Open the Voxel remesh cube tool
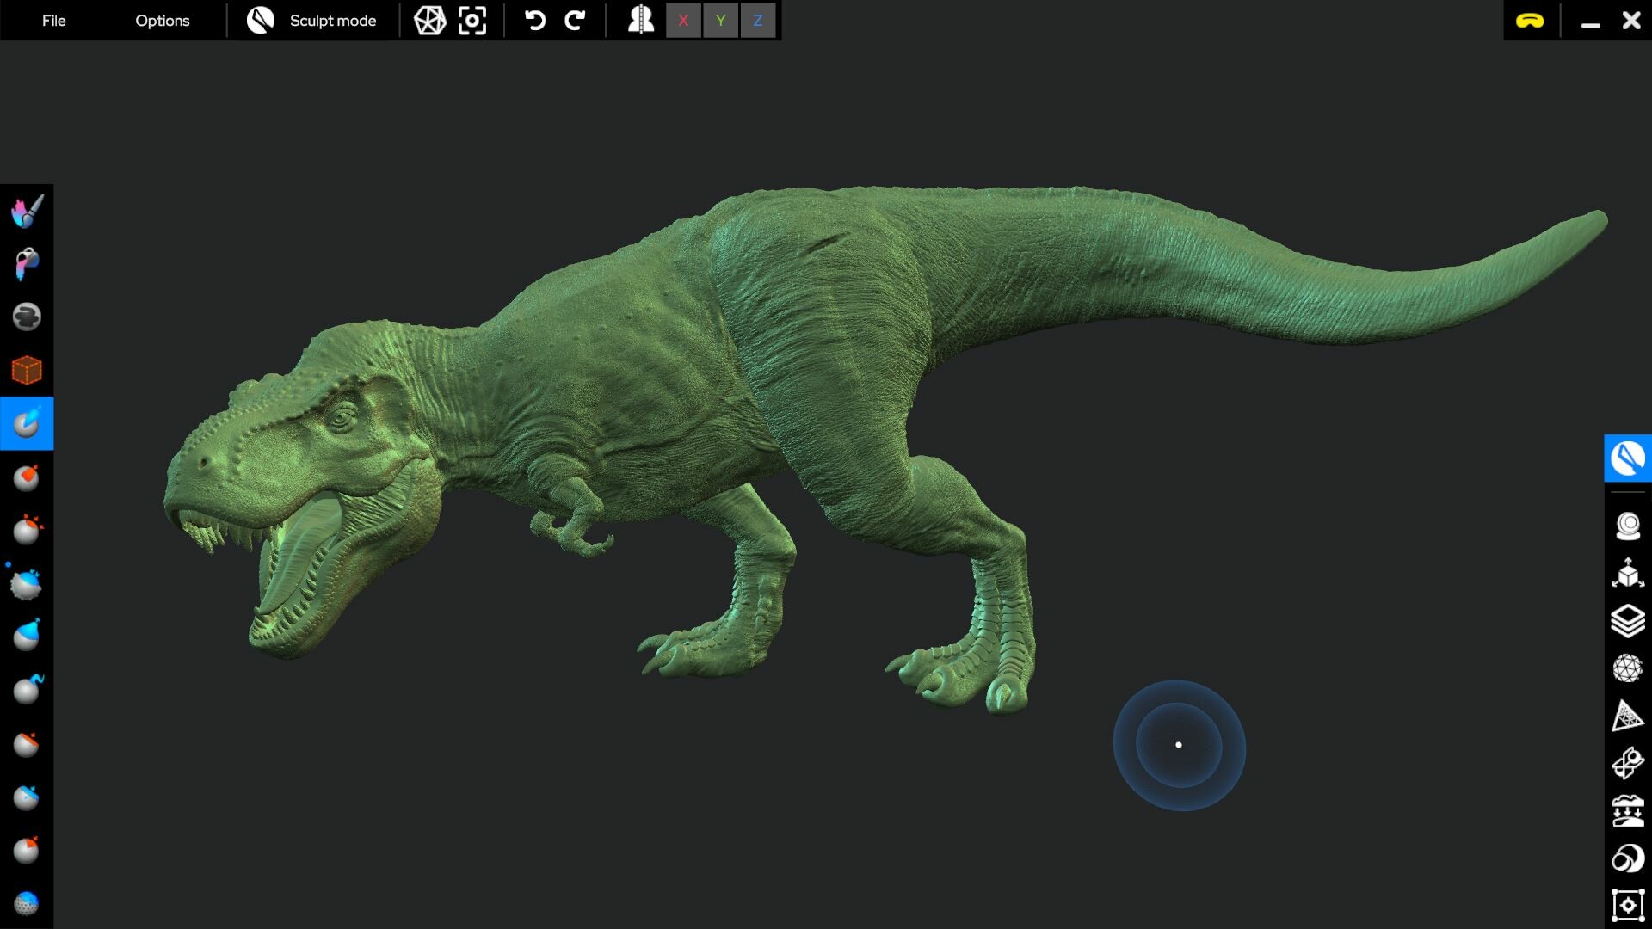 (26, 370)
